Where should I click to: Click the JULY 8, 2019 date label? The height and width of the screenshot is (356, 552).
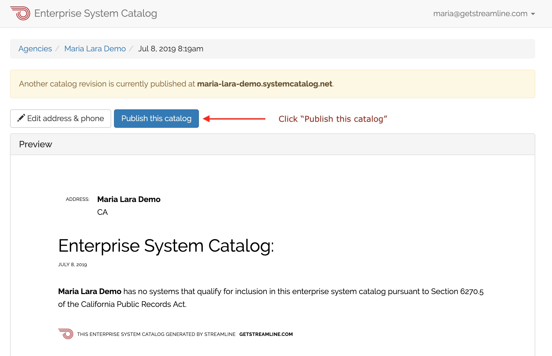(73, 264)
